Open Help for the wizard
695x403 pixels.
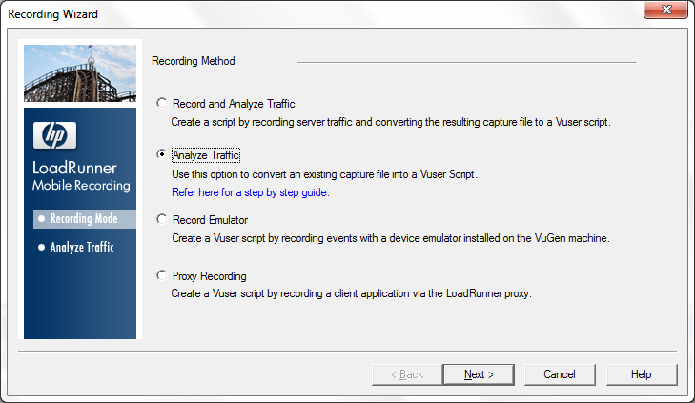pyautogui.click(x=642, y=374)
